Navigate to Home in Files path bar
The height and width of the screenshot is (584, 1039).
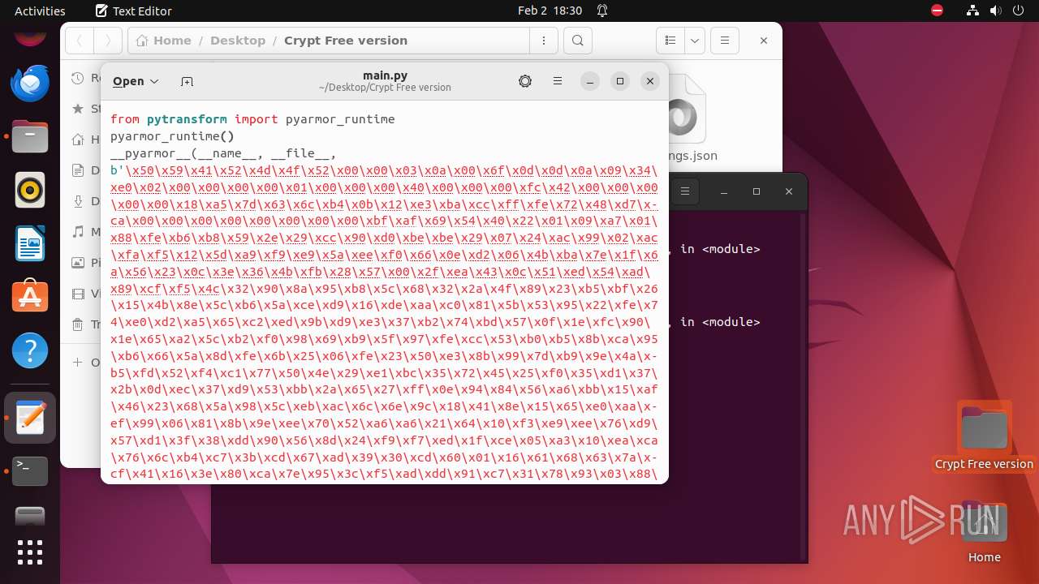coord(163,41)
